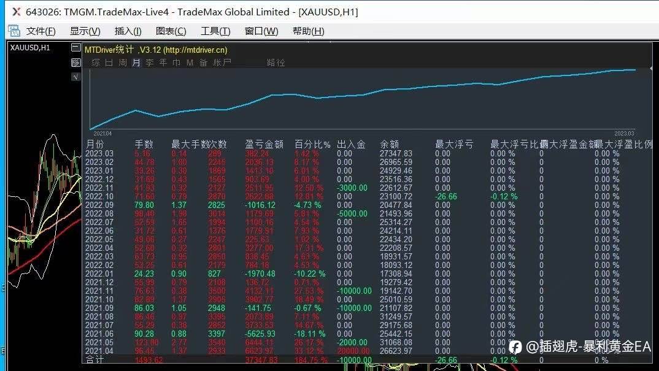Screen dimensions: 659x371
Task: Click the blue equity curve line
Action: tap(362, 96)
